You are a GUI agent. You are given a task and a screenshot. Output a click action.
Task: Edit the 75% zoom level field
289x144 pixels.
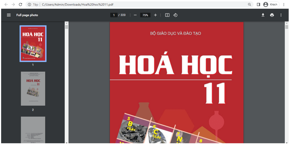click(145, 15)
